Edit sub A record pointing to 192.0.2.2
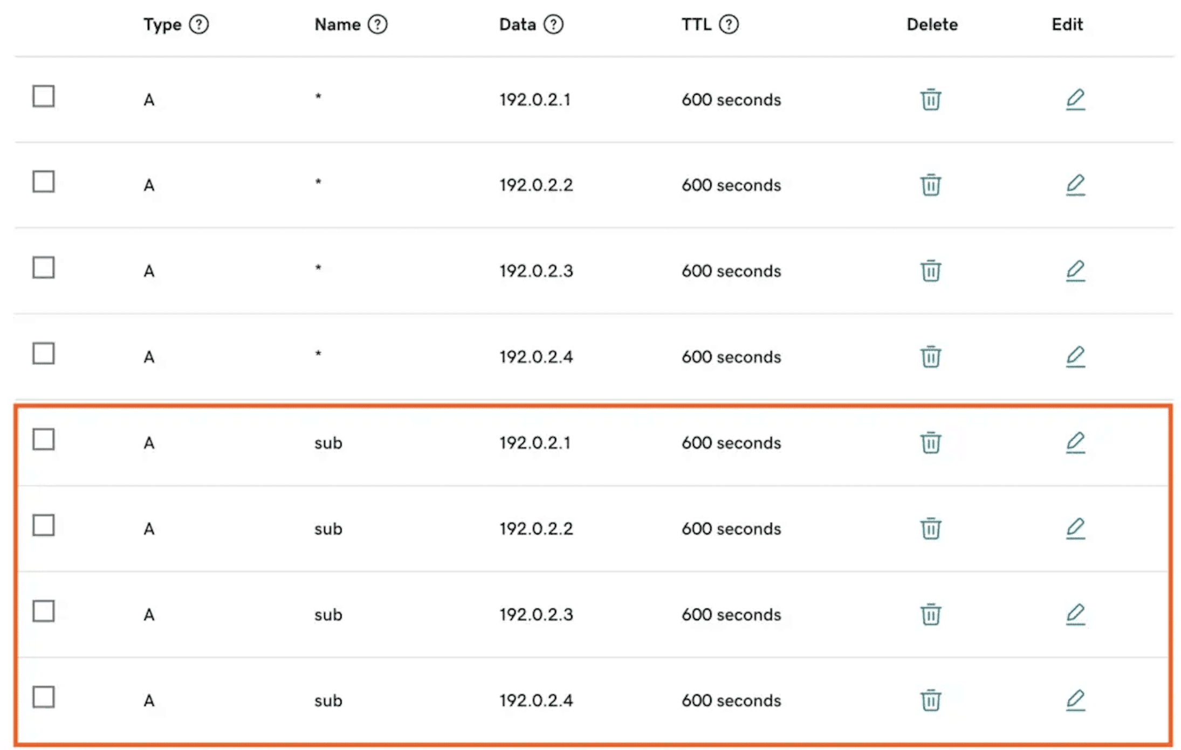 coord(1075,529)
